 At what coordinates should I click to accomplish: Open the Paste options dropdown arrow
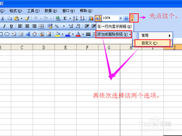pyautogui.click(x=22, y=18)
